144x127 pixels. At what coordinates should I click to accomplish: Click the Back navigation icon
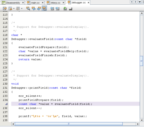[10, 9]
